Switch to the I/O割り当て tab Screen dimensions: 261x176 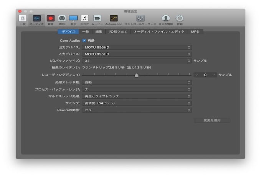pos(118,32)
